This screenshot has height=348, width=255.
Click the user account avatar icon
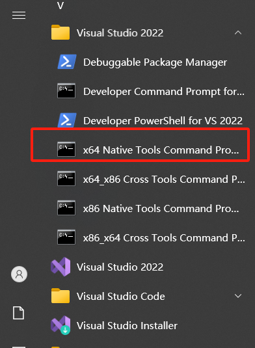[20, 274]
